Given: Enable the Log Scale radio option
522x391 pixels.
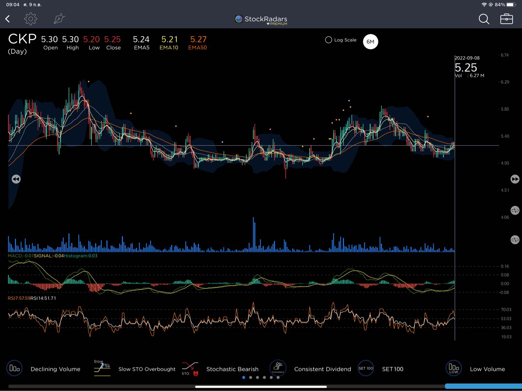Looking at the screenshot, I should [329, 40].
